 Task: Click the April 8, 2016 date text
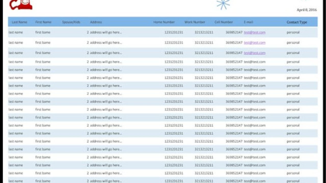pos(307,10)
